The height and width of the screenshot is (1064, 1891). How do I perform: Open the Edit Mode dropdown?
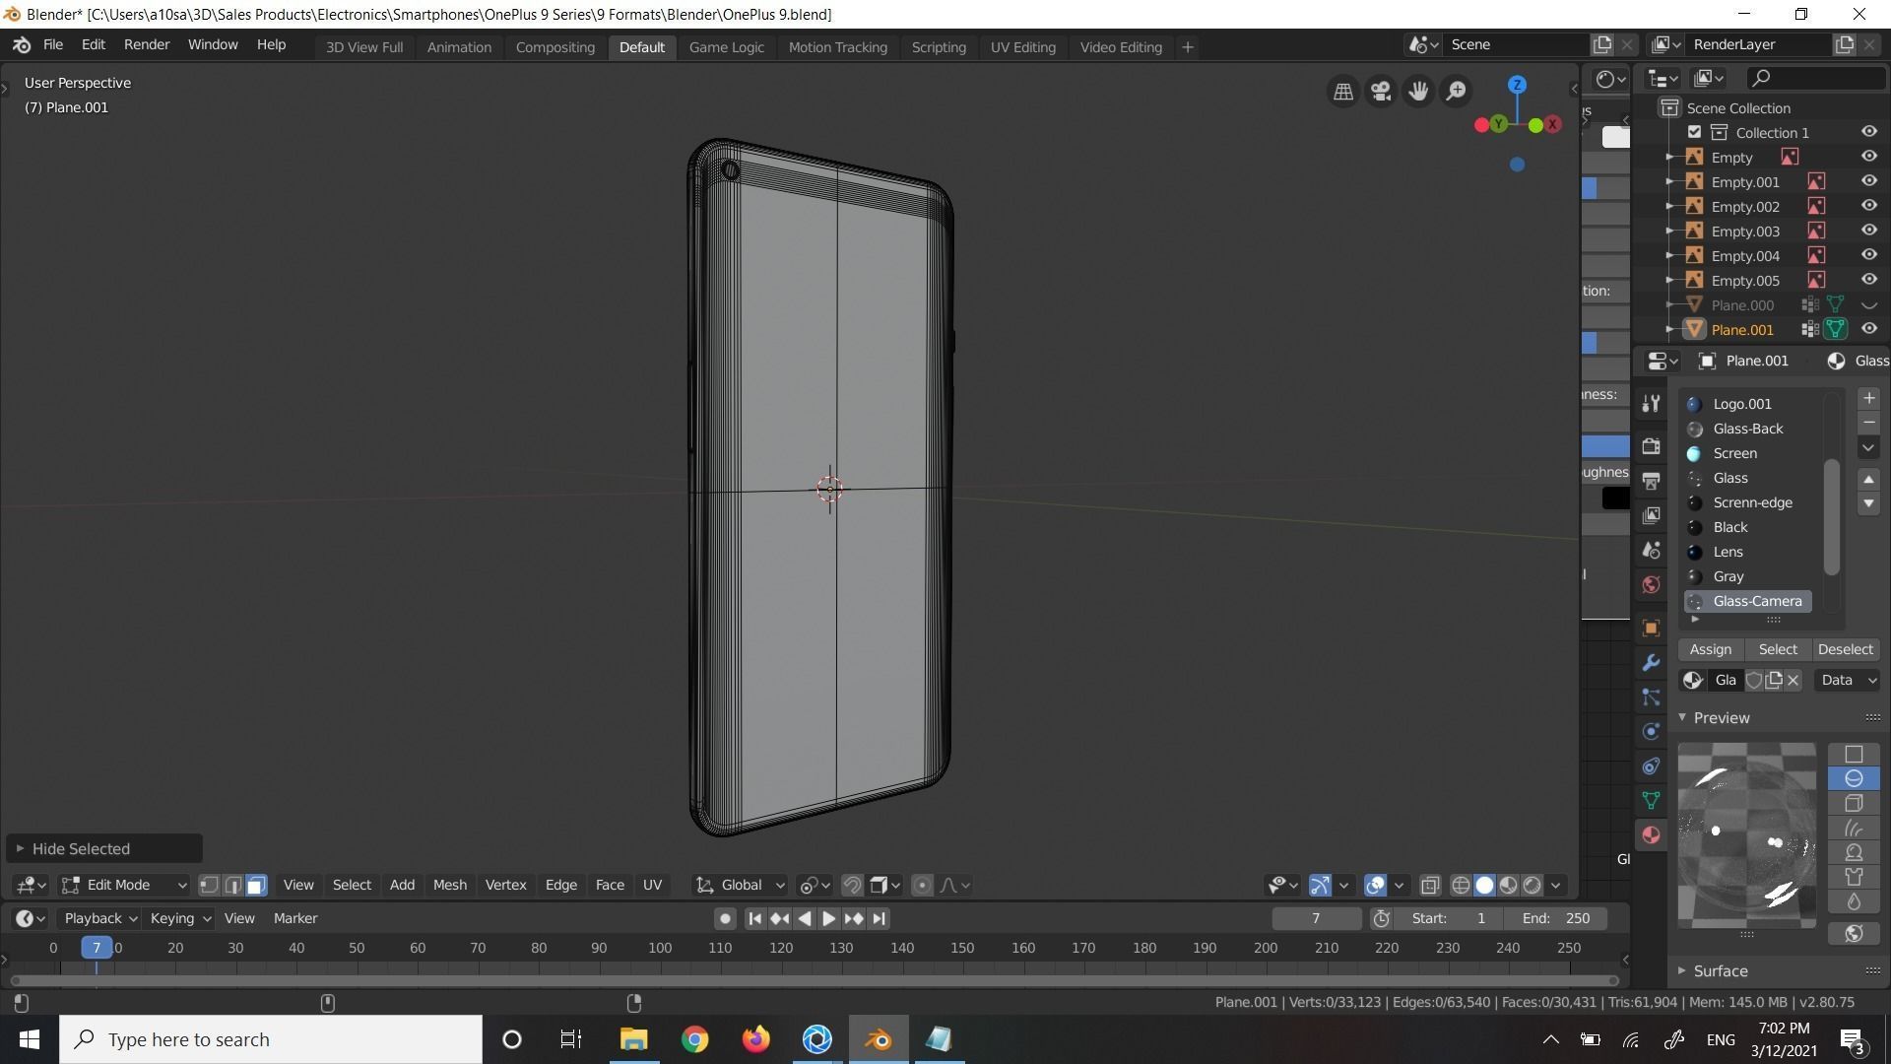124,885
